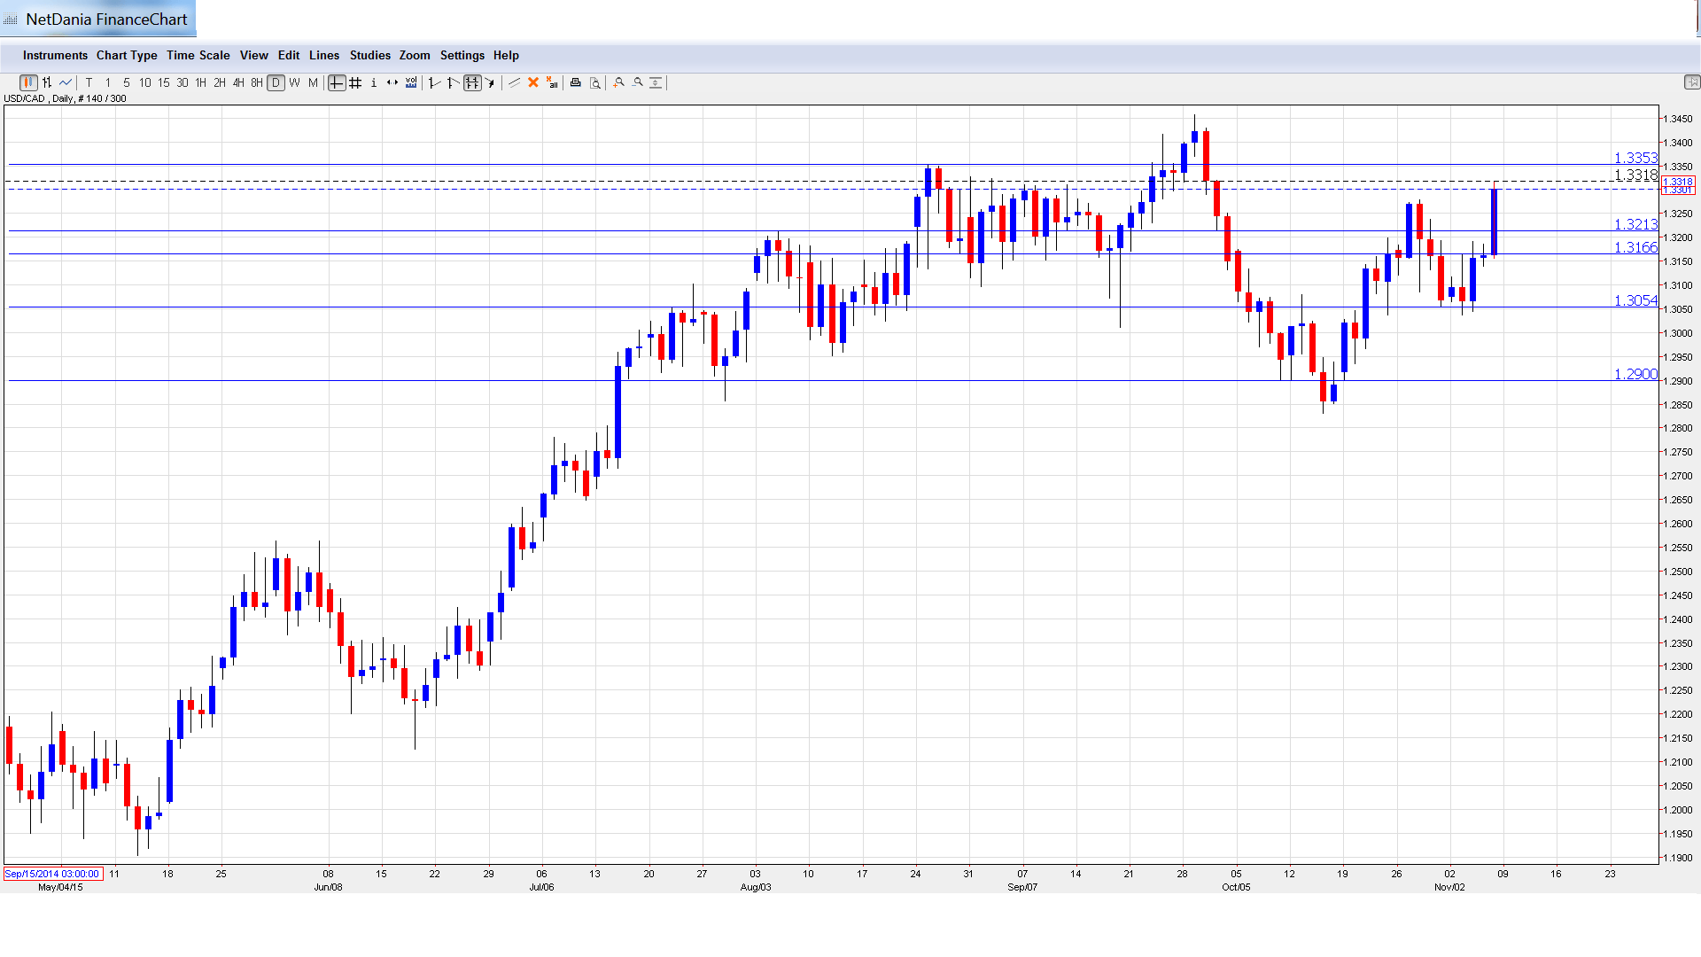Select the weekly W time scale
Screen dimensions: 1701x957
(x=295, y=82)
